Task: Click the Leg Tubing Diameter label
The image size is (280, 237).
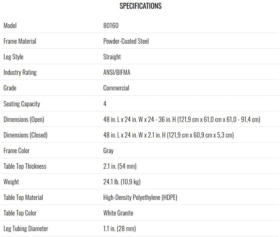Action: tap(26, 229)
